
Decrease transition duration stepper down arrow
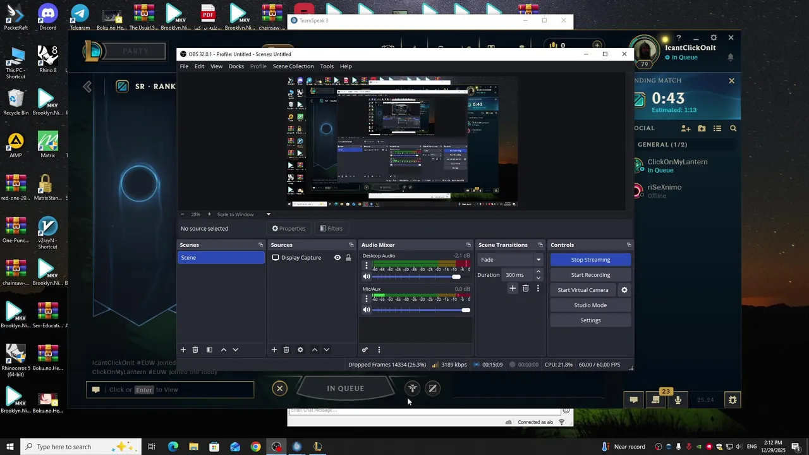[x=538, y=278]
